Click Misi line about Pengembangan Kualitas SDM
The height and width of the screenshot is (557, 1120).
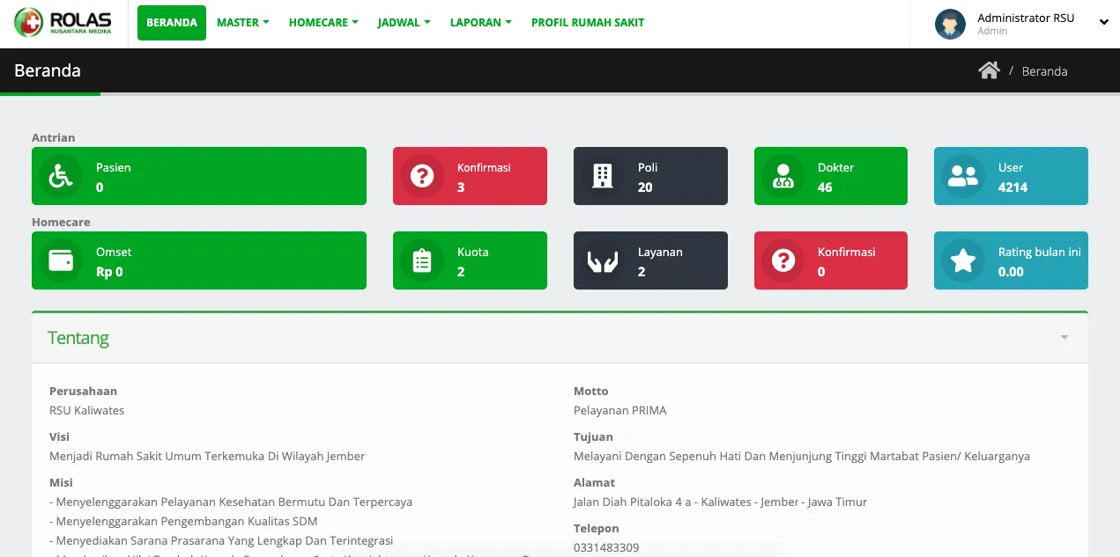pos(183,521)
